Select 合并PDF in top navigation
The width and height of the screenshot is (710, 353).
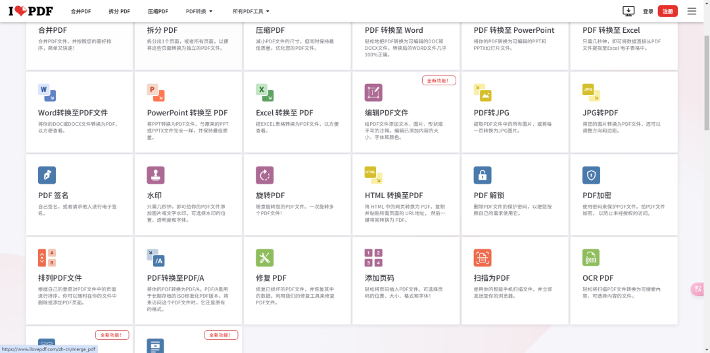coord(81,11)
